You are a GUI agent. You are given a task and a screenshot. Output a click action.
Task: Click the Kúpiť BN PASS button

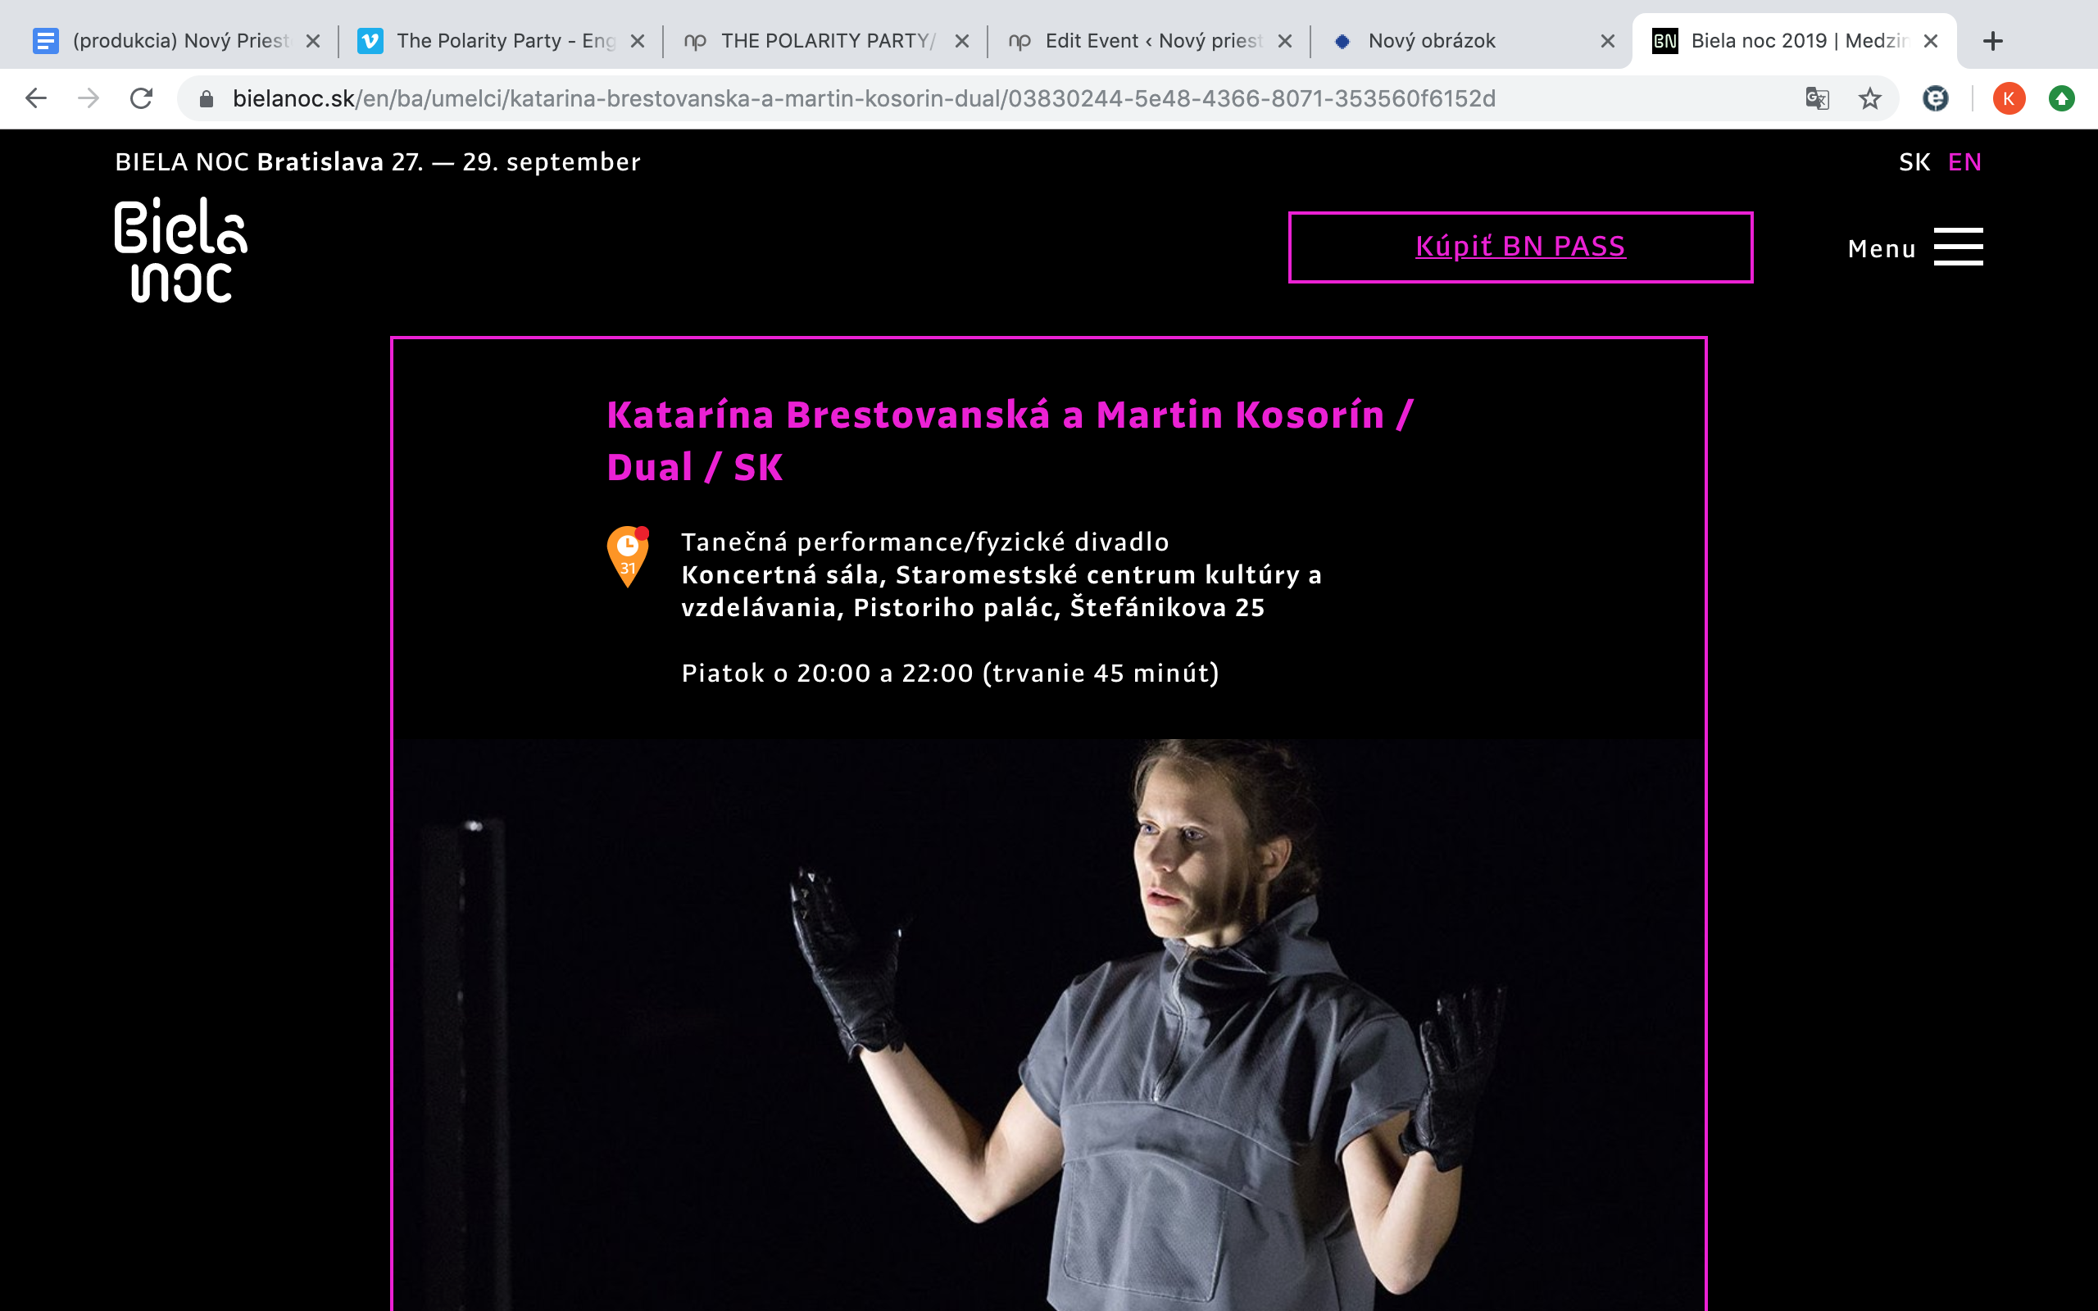click(x=1520, y=247)
